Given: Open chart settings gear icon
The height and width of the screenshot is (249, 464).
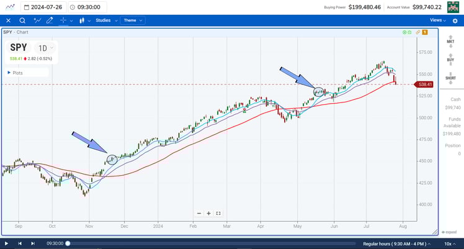Looking at the screenshot, I should point(455,20).
